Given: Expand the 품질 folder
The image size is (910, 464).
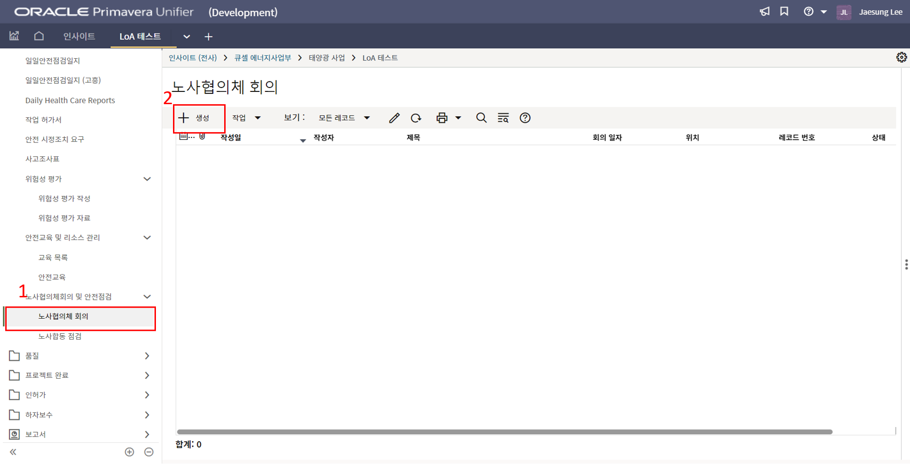Looking at the screenshot, I should (147, 356).
